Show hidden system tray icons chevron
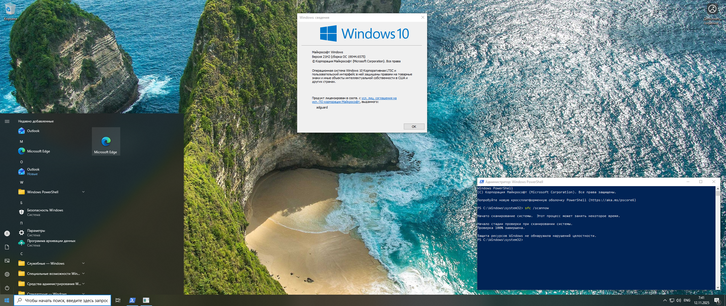Viewport: 726px width, 306px height. coord(665,300)
